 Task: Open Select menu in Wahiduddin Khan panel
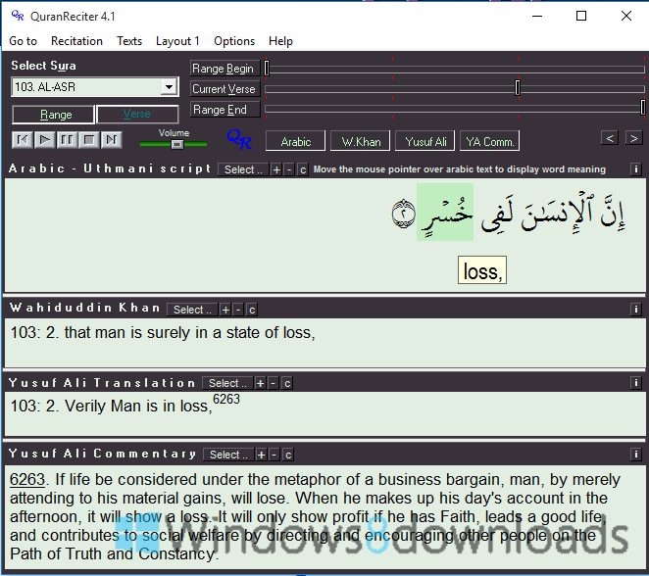(x=192, y=310)
